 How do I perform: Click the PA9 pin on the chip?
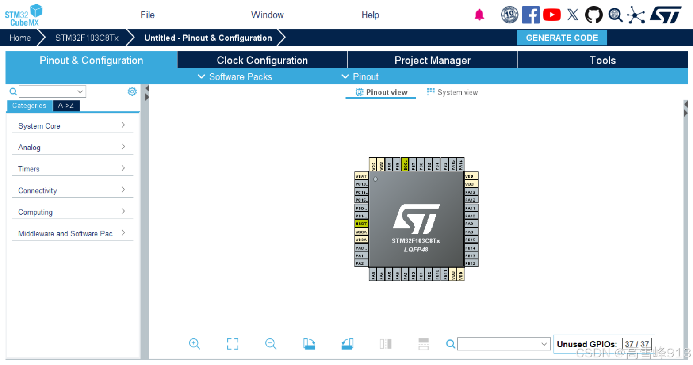(470, 224)
